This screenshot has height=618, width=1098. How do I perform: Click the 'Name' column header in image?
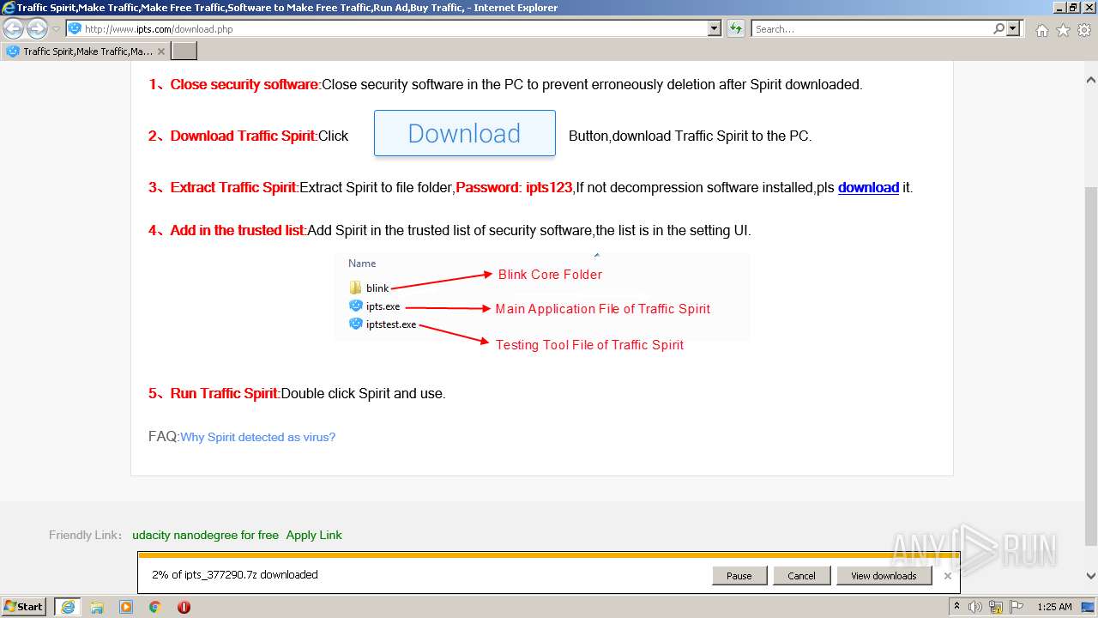click(362, 264)
